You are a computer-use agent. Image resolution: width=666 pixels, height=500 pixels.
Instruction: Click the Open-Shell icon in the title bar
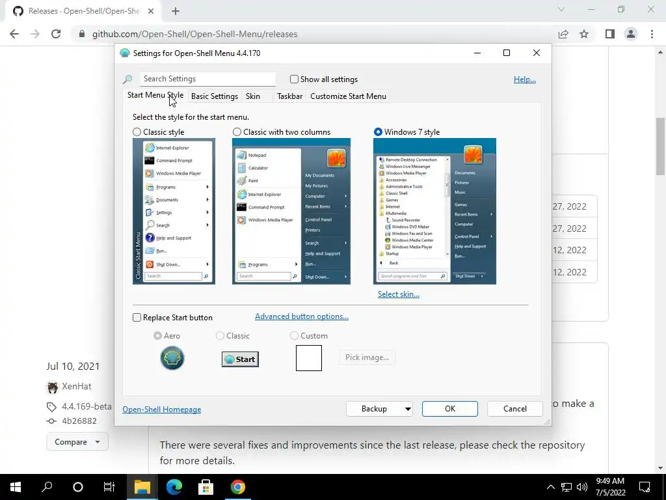click(125, 53)
